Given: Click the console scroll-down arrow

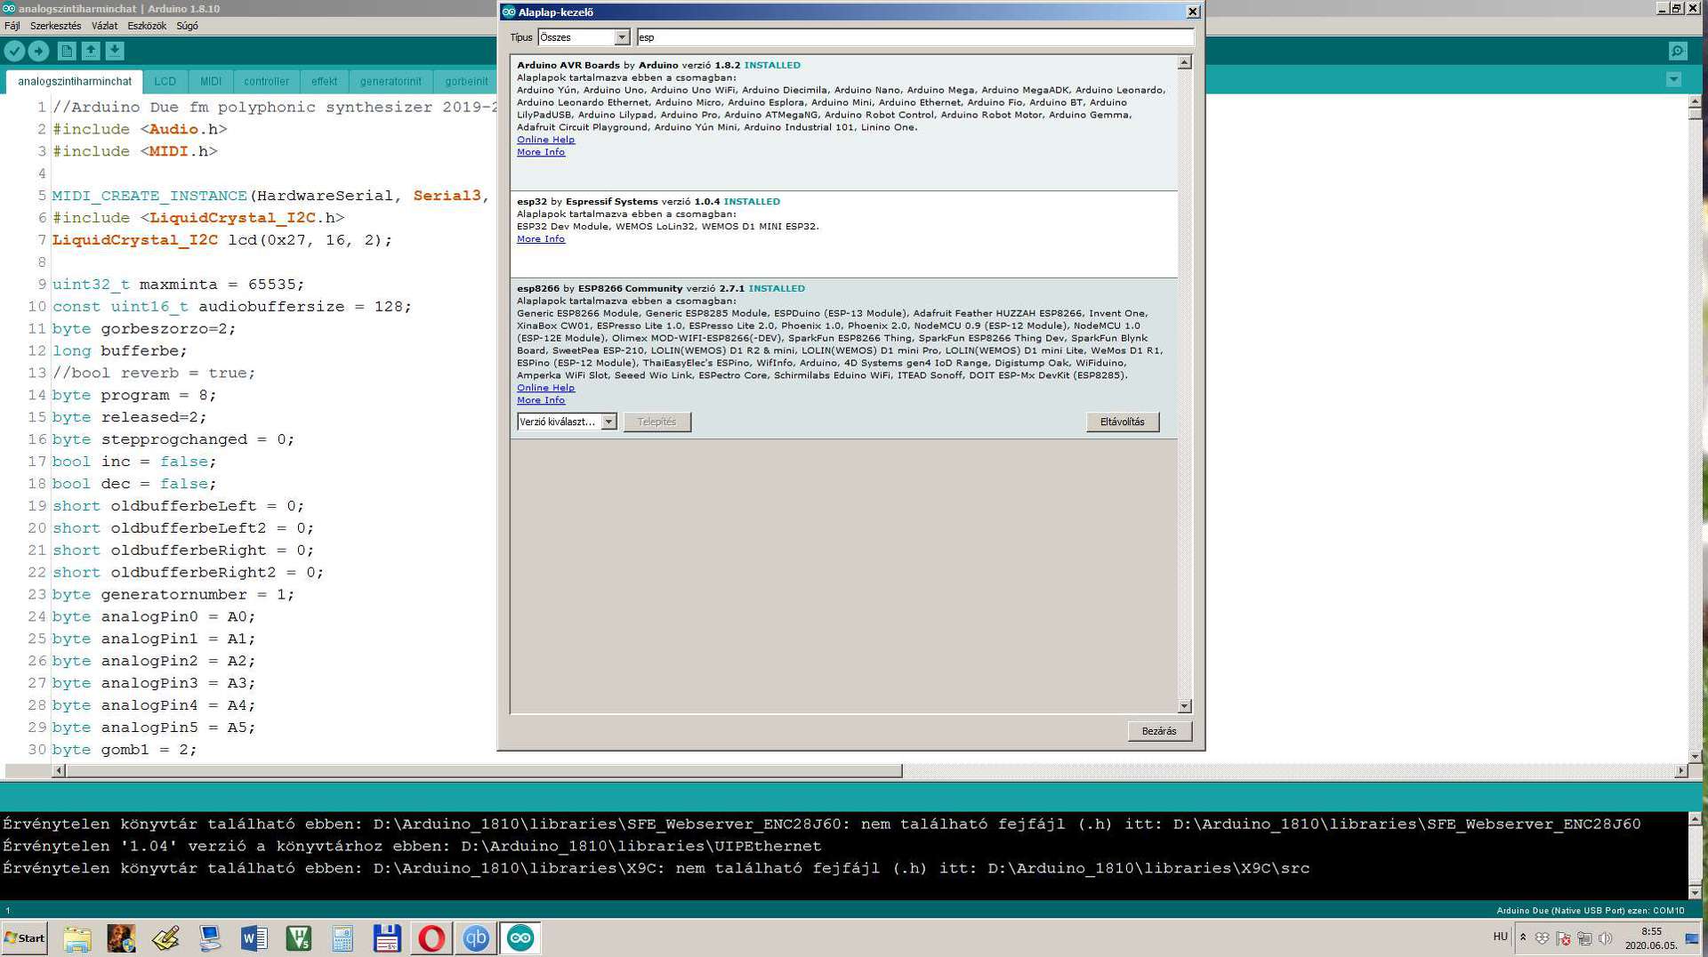Looking at the screenshot, I should pos(1695,892).
